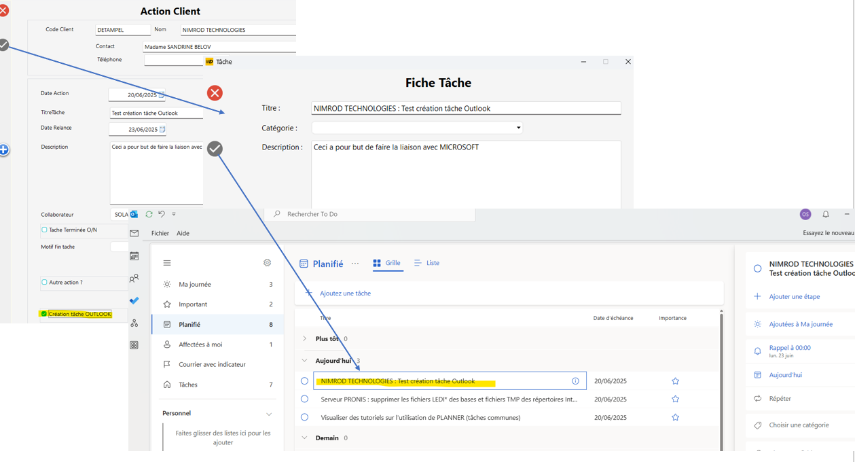Open the More apps grid icon

134,345
